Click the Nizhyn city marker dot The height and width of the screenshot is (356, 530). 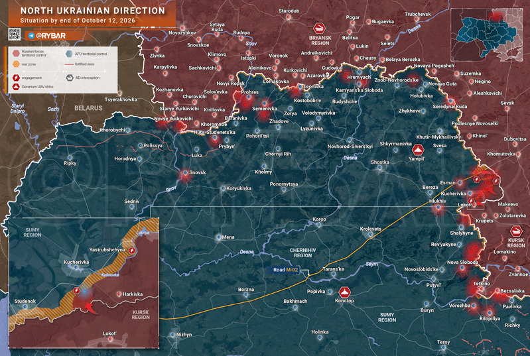(172, 335)
